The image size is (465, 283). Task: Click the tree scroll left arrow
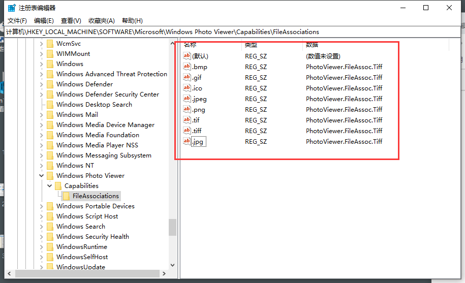(x=9, y=274)
